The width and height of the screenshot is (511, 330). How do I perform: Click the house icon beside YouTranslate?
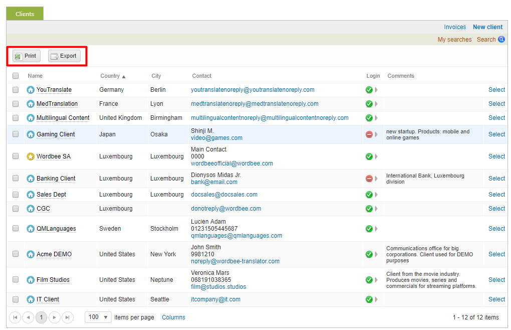(31, 90)
